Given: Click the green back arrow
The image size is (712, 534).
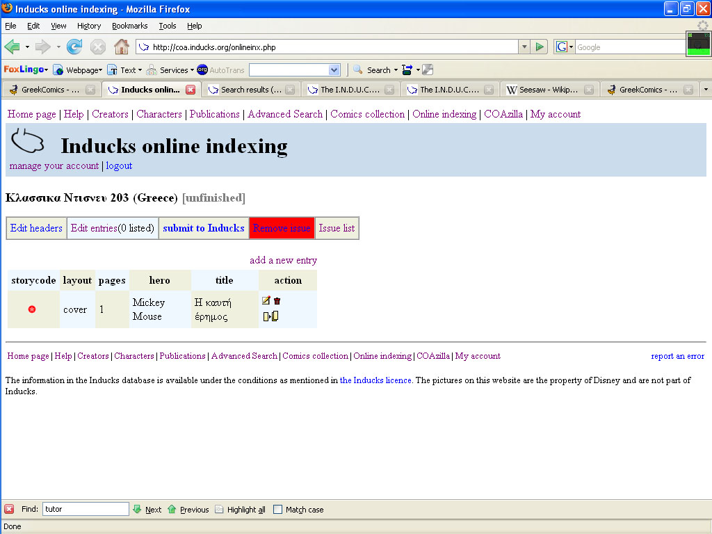Looking at the screenshot, I should pos(12,47).
